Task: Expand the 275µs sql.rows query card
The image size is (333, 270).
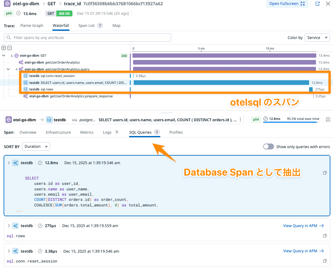Action: [x=9, y=226]
